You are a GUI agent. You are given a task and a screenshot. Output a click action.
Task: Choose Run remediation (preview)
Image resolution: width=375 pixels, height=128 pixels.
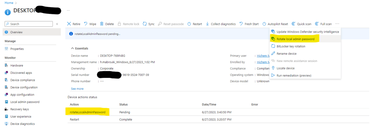pos(305,75)
